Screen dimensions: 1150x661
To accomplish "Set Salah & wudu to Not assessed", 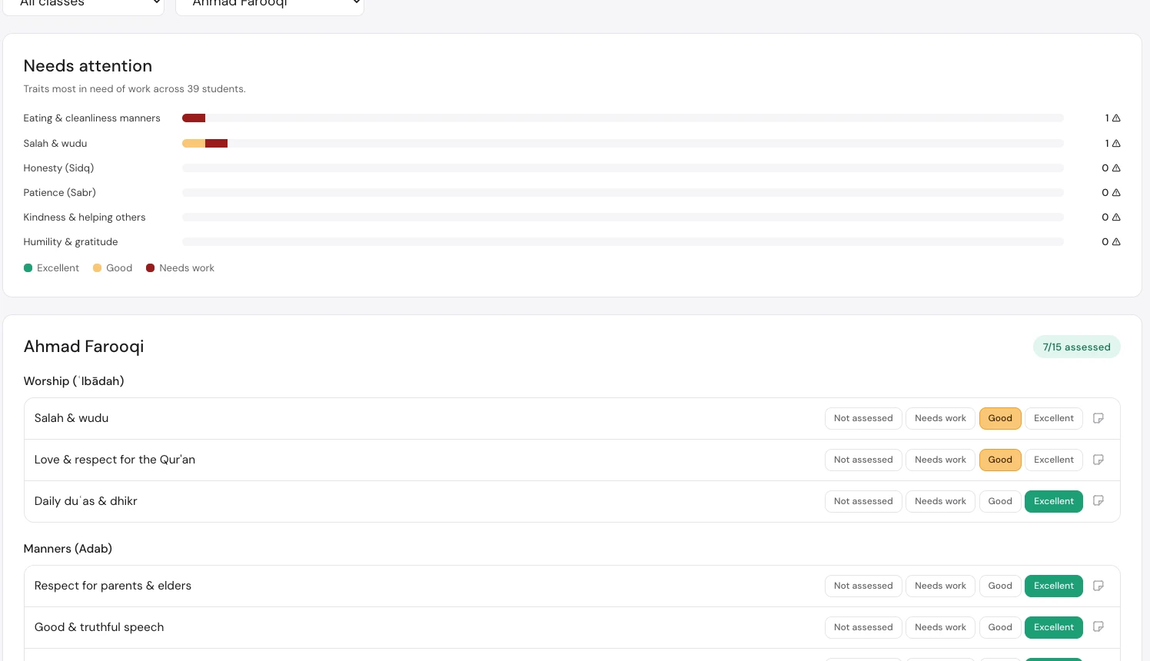I will 863,418.
